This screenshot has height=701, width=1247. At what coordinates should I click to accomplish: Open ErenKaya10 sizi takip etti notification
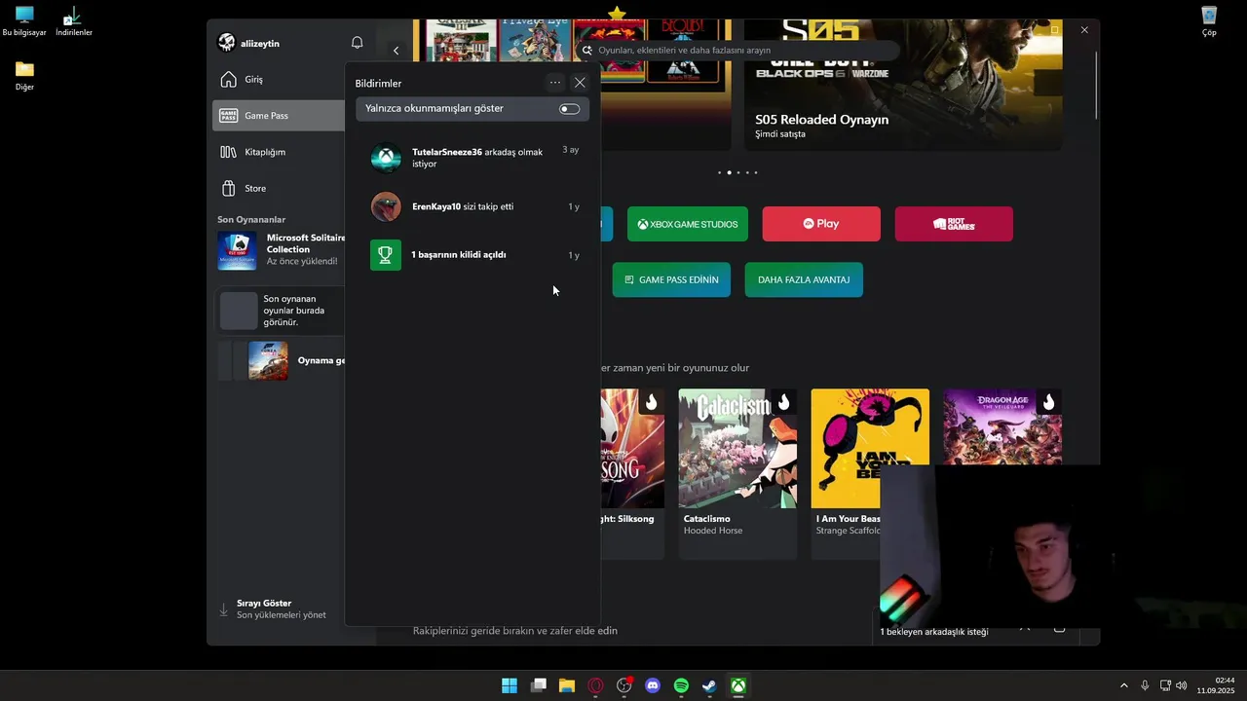tap(472, 206)
